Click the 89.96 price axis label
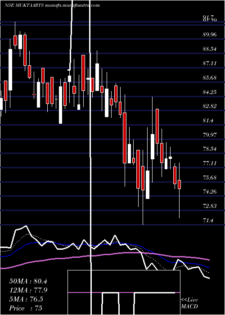The height and width of the screenshot is (315, 225). [x=210, y=35]
